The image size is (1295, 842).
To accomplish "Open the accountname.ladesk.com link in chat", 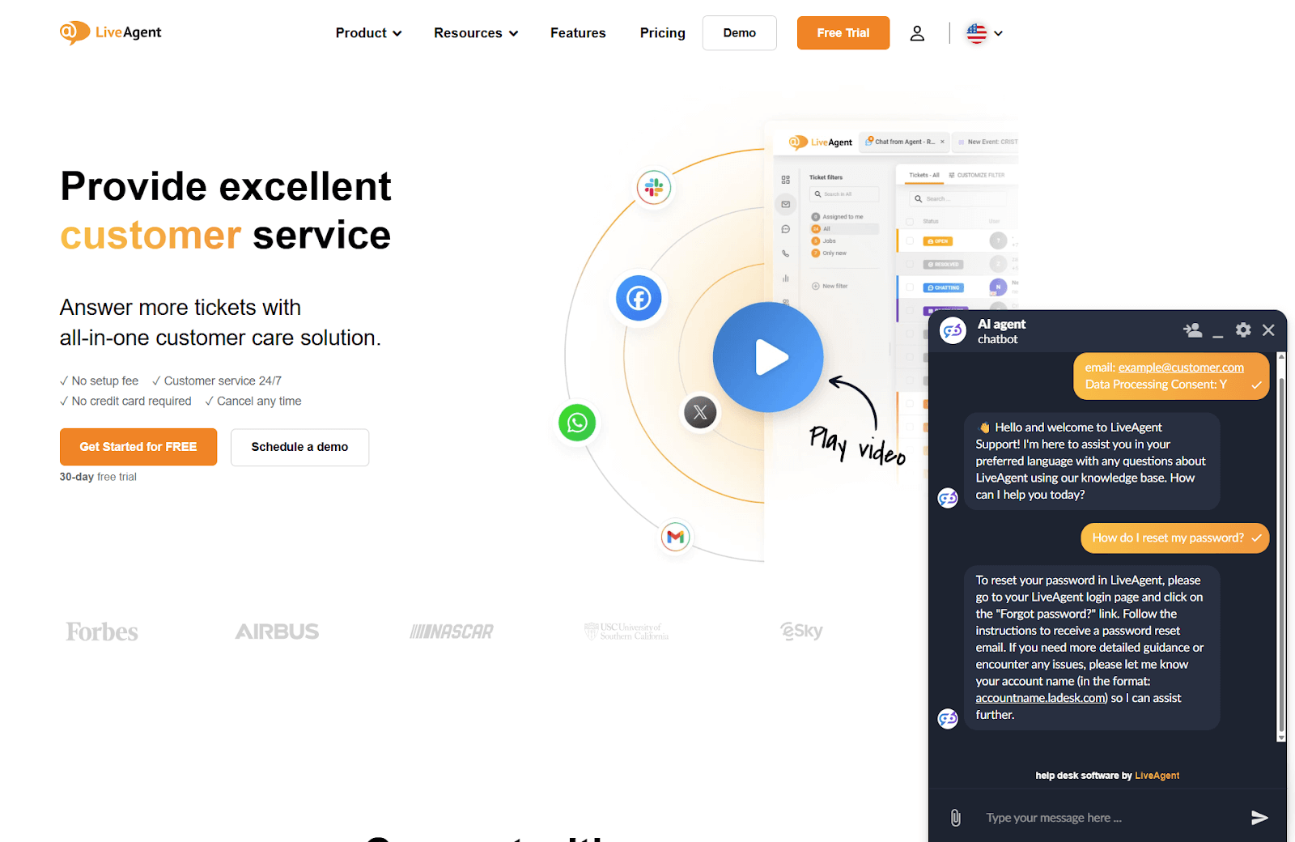I will [1039, 697].
